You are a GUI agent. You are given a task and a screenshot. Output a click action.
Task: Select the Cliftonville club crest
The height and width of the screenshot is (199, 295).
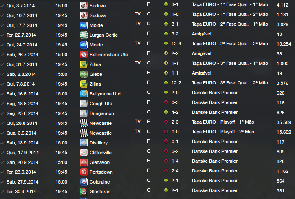[84, 153]
